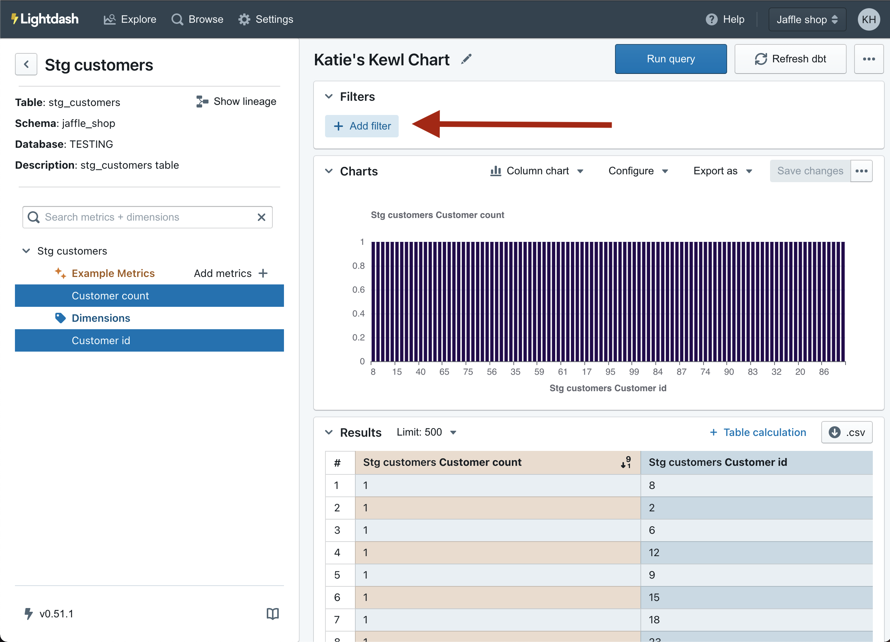The height and width of the screenshot is (642, 890).
Task: Collapse the Filters section
Action: click(329, 96)
